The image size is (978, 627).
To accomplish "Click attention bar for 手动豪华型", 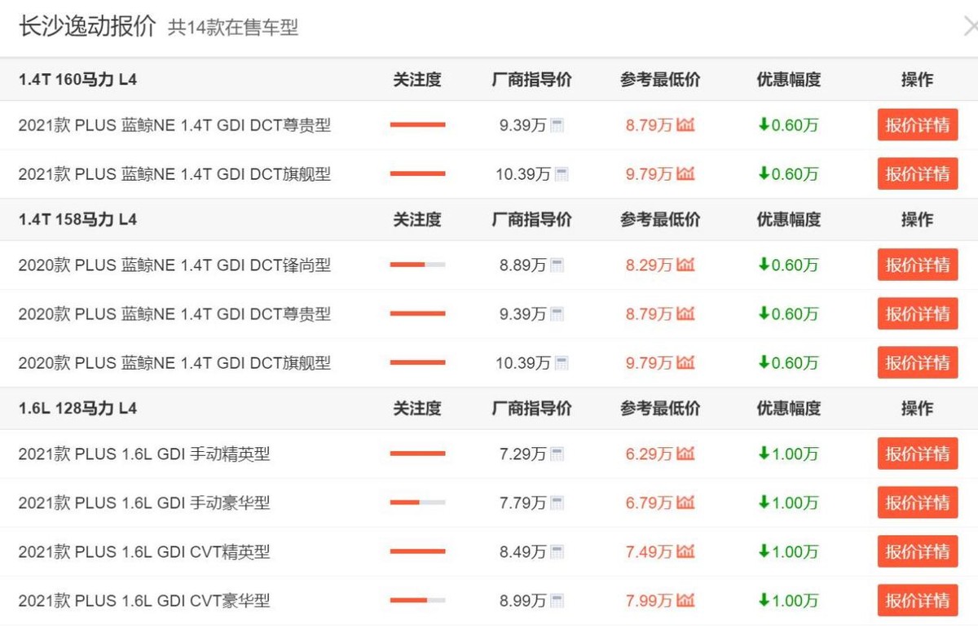I will [x=417, y=502].
